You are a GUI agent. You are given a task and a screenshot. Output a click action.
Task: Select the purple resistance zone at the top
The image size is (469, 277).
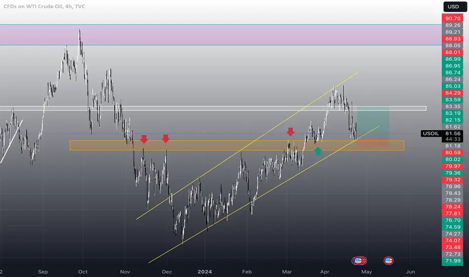pyautogui.click(x=221, y=35)
